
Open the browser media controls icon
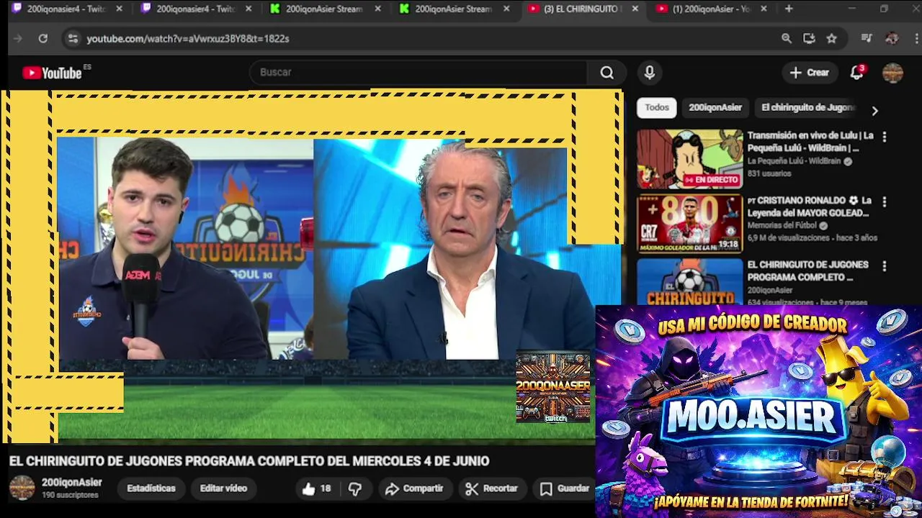tap(867, 38)
